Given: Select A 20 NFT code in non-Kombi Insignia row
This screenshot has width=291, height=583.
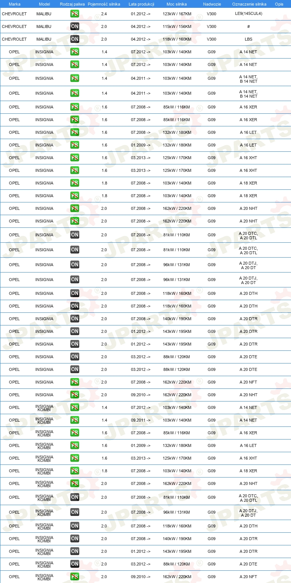Looking at the screenshot, I should [x=248, y=382].
